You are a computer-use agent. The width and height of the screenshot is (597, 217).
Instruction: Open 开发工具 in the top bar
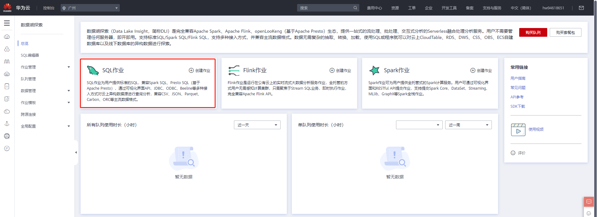pyautogui.click(x=449, y=8)
